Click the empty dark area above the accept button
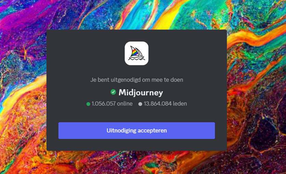The image size is (286, 174). click(137, 114)
